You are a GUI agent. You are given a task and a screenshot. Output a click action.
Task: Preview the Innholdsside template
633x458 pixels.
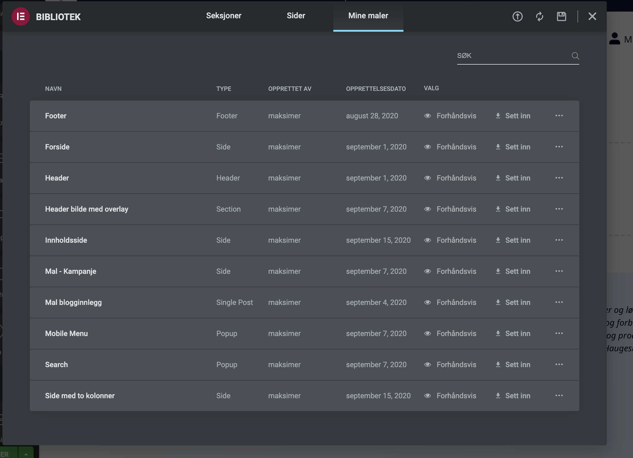coord(450,240)
